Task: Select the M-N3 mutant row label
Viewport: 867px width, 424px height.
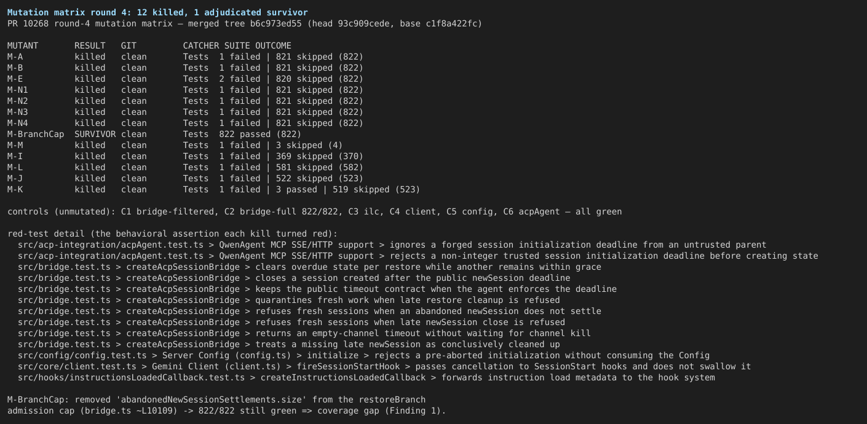Action: click(18, 112)
